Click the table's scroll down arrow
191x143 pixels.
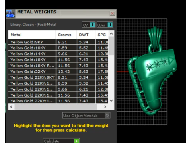(x=111, y=101)
